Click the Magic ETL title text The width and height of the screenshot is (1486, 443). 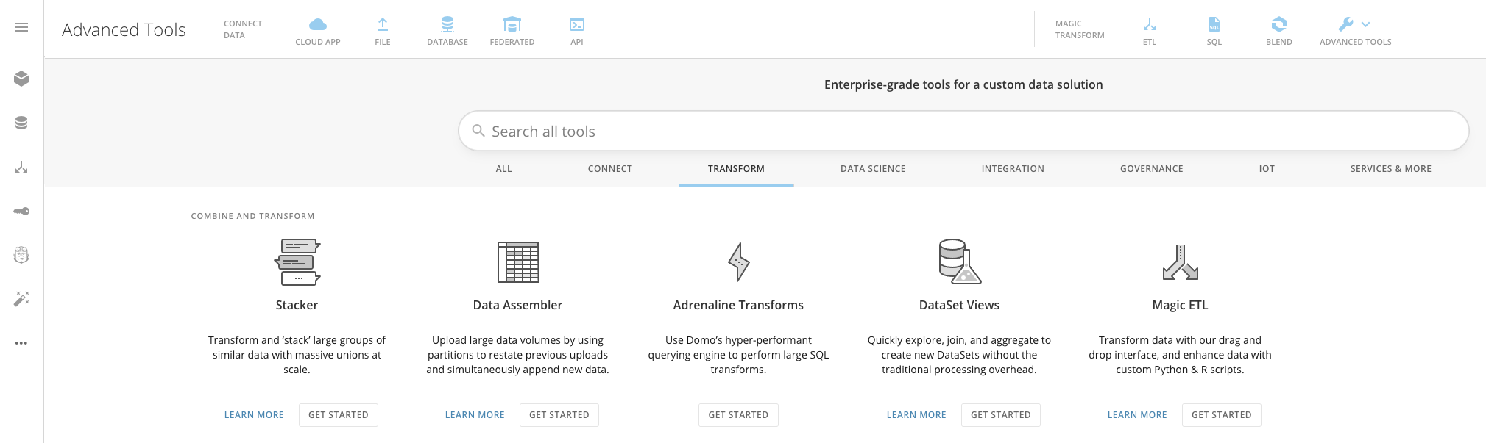coord(1181,305)
